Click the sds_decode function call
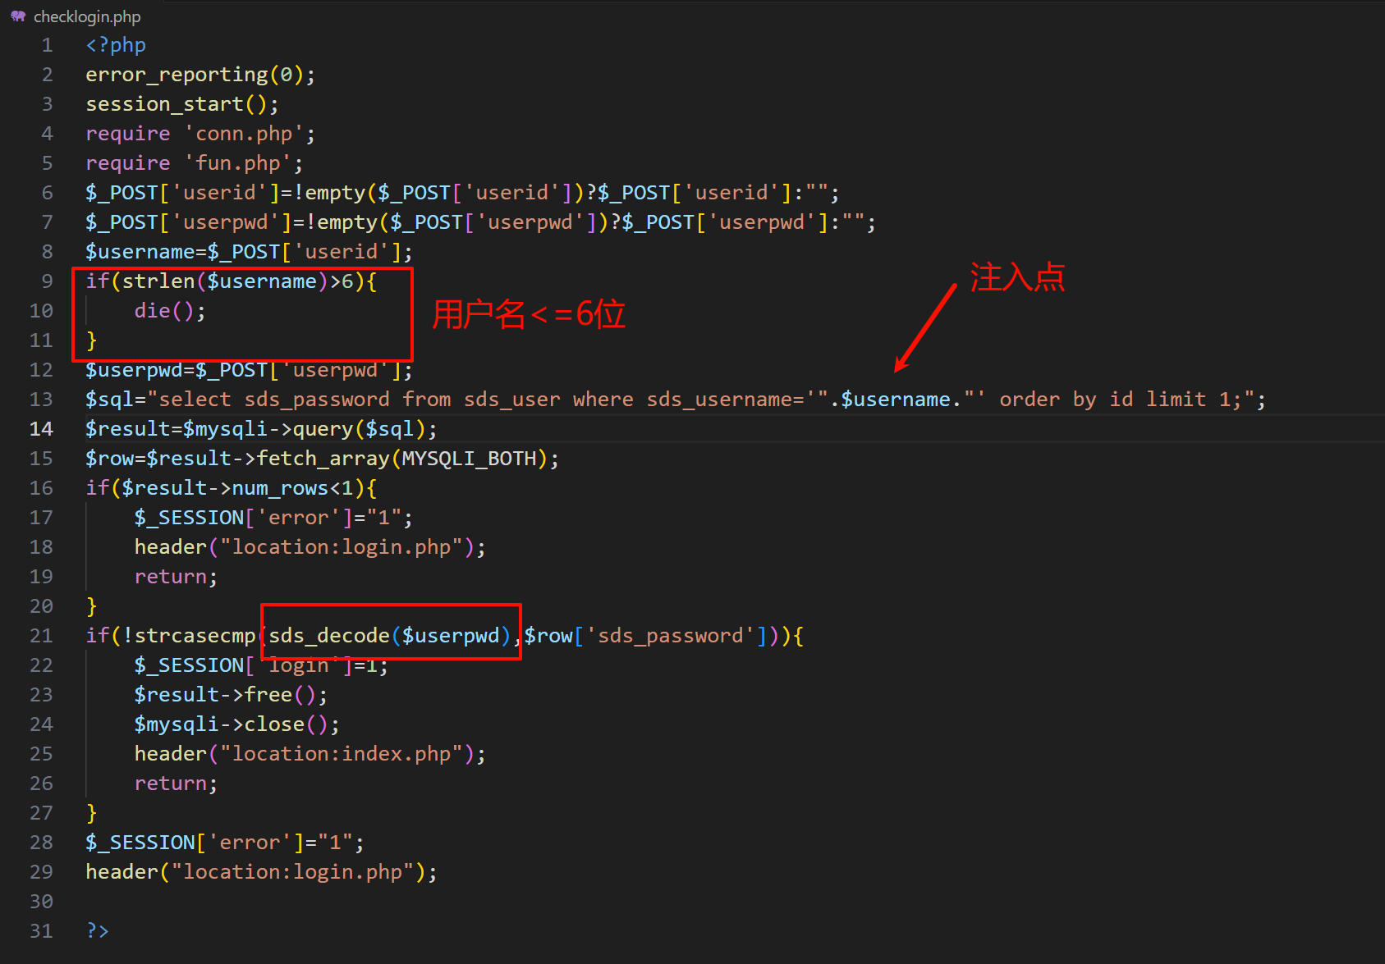Screen dimensions: 1385x964 pos(329,636)
